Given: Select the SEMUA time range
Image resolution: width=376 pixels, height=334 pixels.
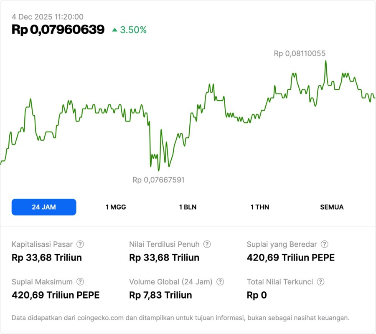Looking at the screenshot, I should 332,207.
